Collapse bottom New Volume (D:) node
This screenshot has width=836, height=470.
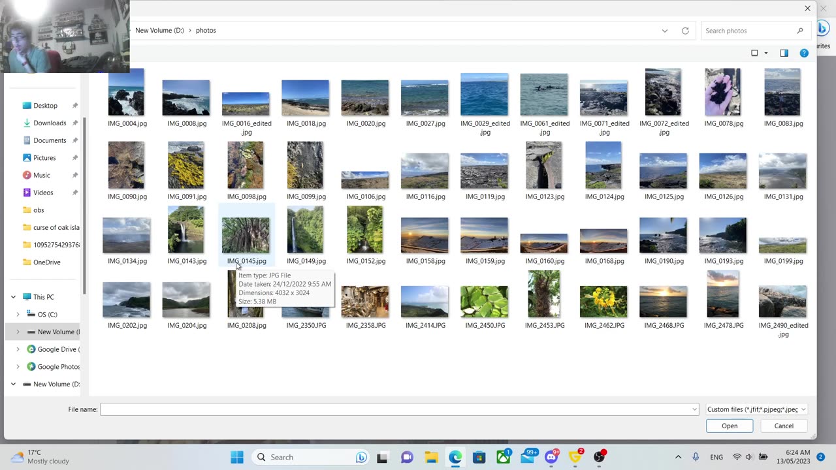pos(13,384)
